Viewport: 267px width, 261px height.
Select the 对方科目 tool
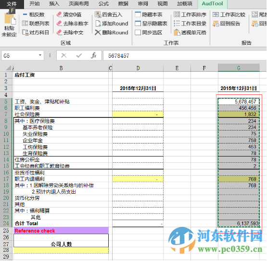coord(36,32)
